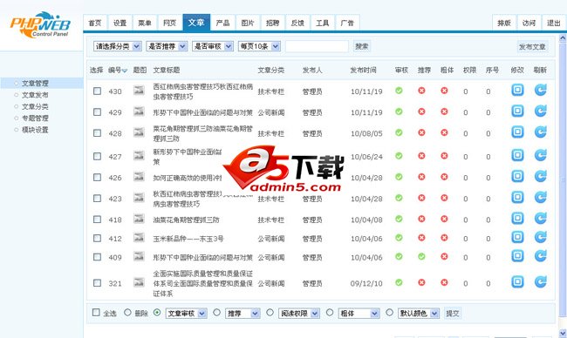Image resolution: width=567 pixels, height=338 pixels.
Task: Open the 阅读权限 batch dropdown
Action: [299, 313]
